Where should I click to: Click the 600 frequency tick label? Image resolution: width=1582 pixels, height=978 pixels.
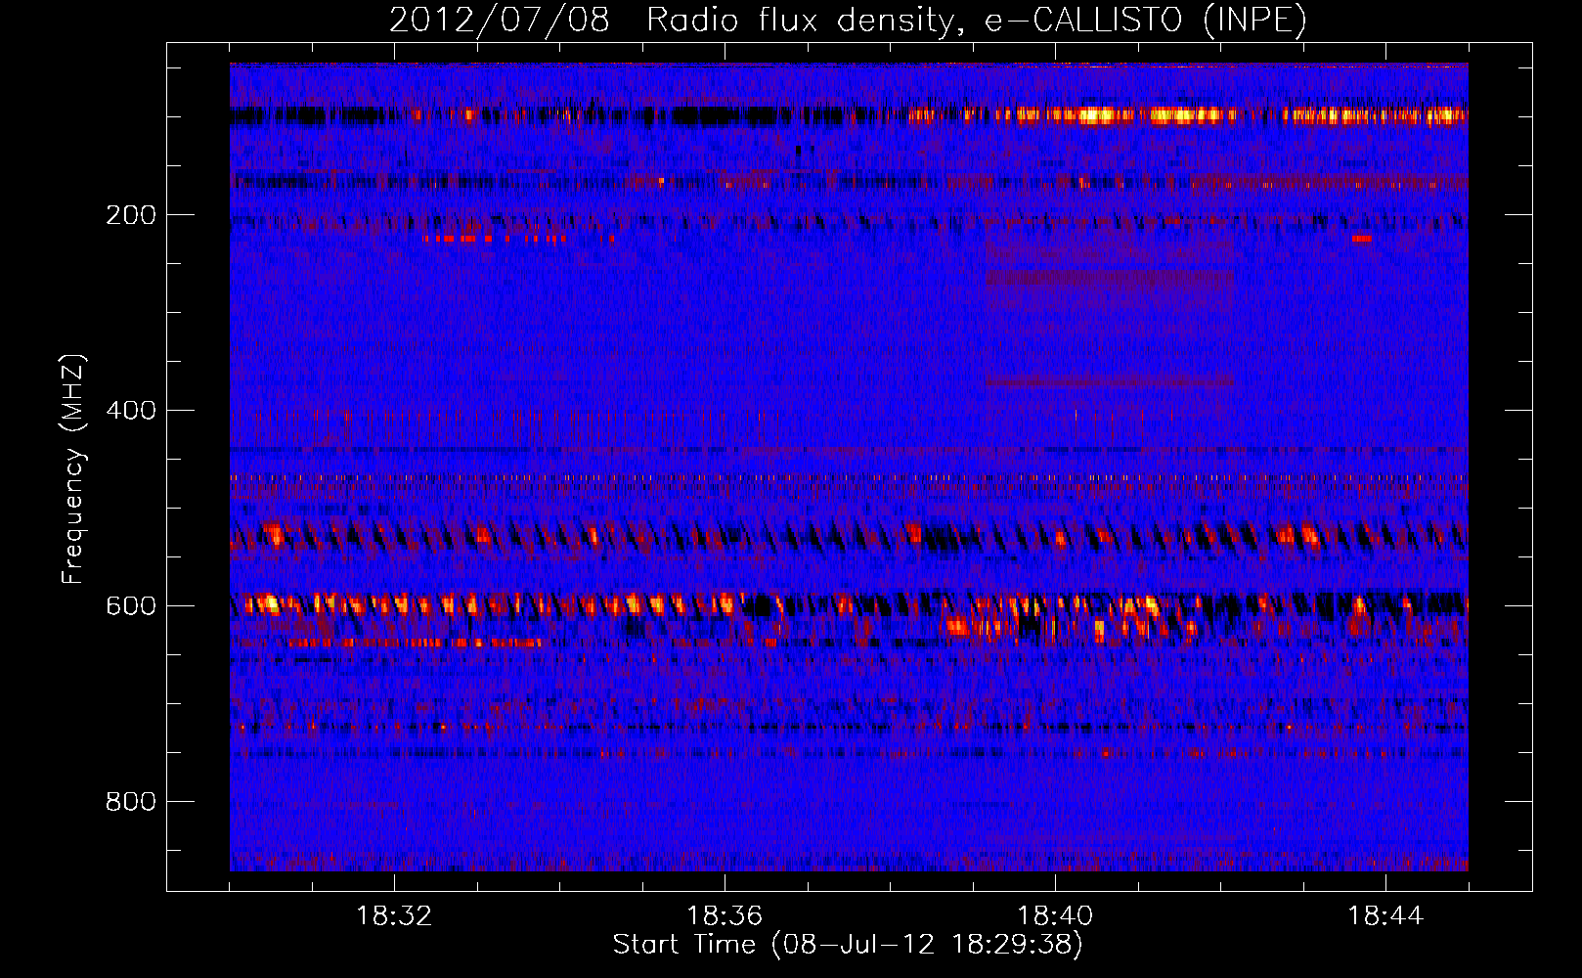(131, 605)
